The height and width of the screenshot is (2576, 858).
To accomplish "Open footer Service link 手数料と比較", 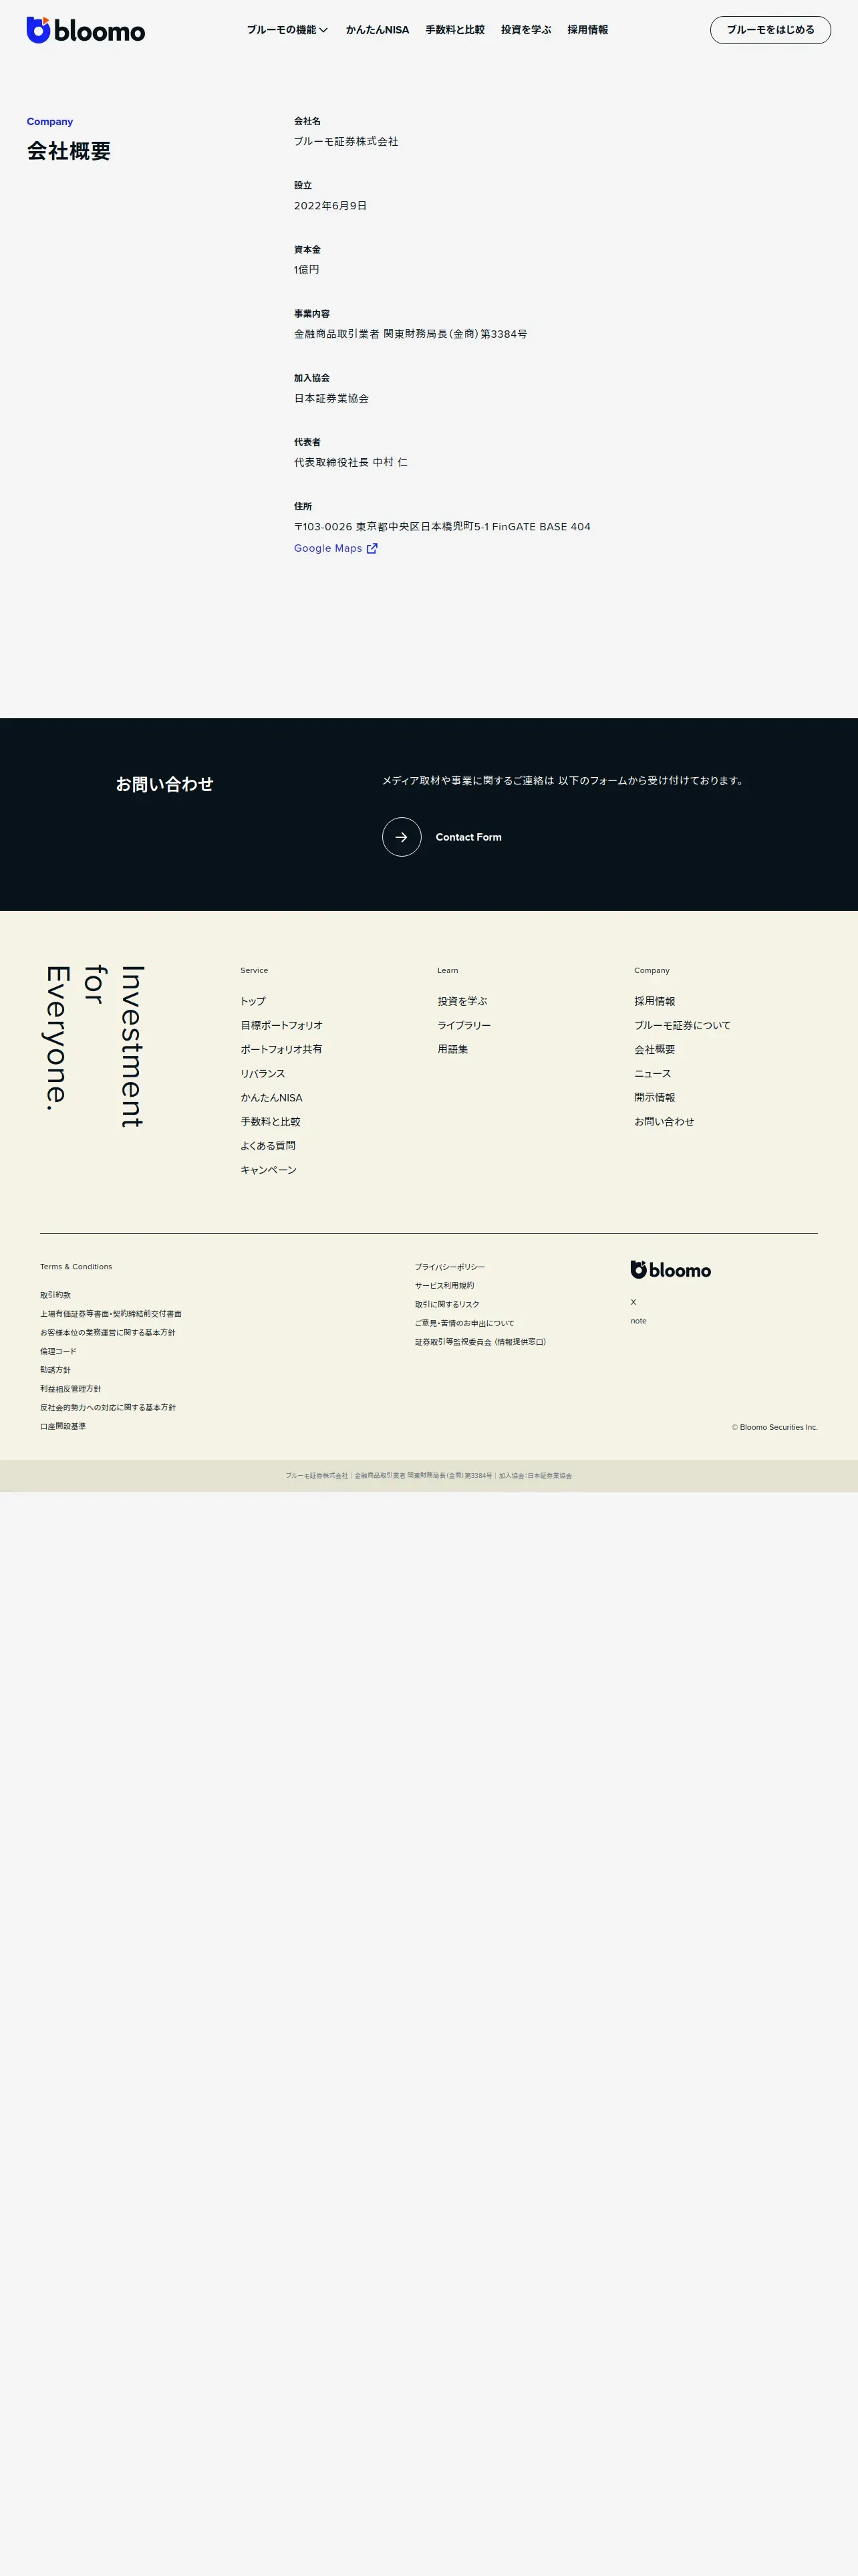I will (x=271, y=1121).
